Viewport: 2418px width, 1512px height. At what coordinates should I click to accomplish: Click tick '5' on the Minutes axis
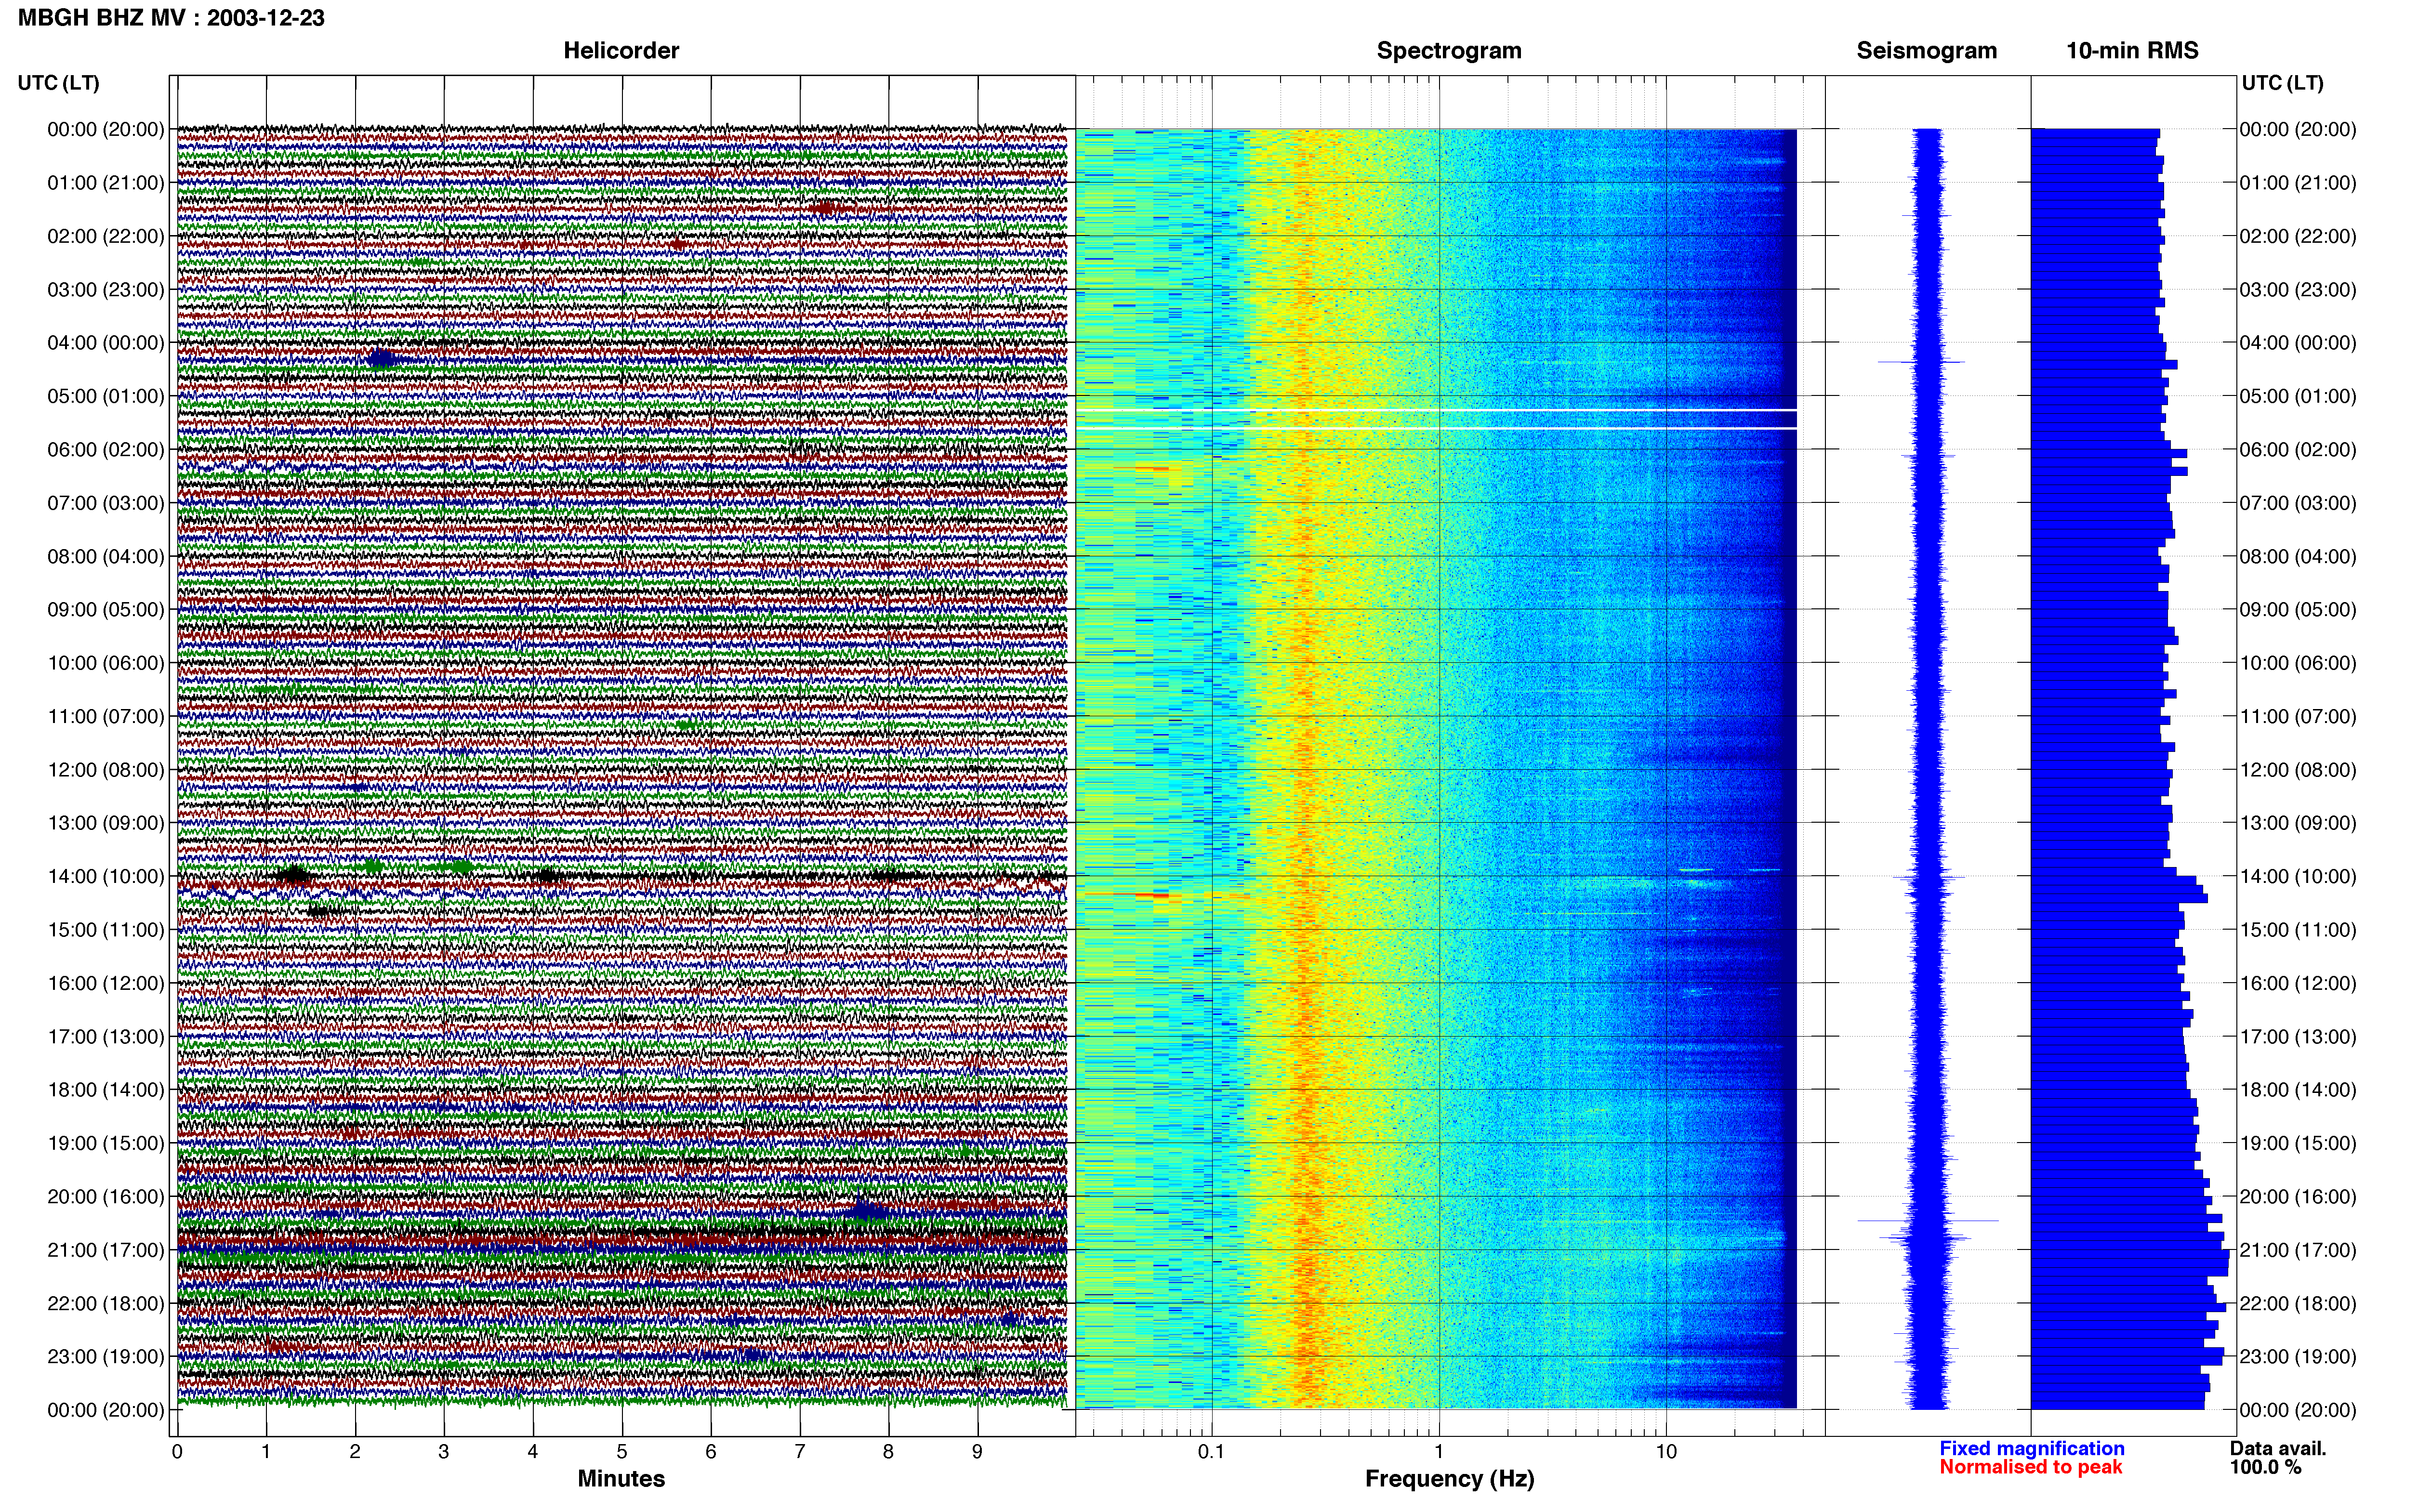pos(622,1451)
